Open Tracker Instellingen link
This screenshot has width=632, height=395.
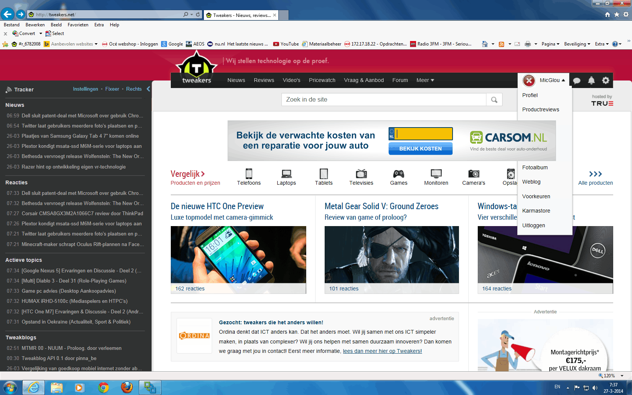85,89
